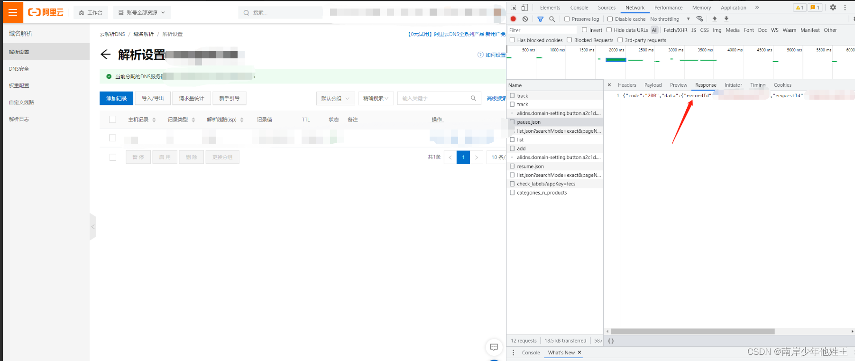The image size is (855, 361).
Task: Toggle Disable cache checkbox
Action: [610, 19]
